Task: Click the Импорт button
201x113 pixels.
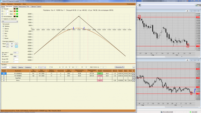Action: pos(14,67)
